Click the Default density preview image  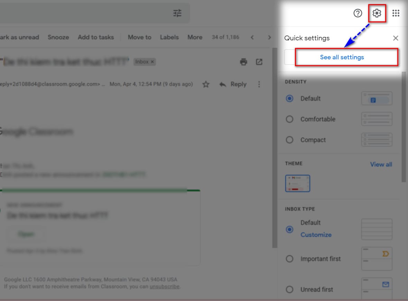[x=377, y=98]
